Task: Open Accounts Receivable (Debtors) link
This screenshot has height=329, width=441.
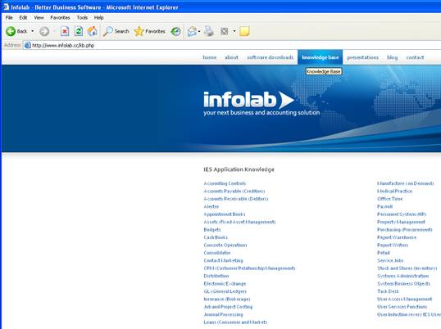Action: click(x=236, y=199)
